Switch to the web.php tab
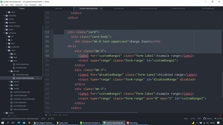The height and width of the screenshot is (125, 223). coord(59,8)
